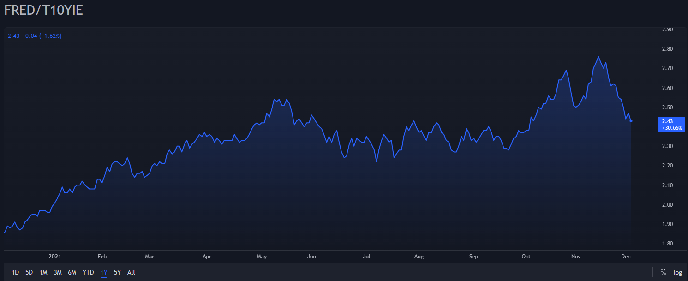Select the 1D time range
688x281 pixels.
(15, 272)
